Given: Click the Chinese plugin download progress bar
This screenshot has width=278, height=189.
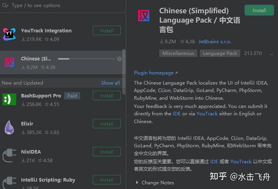Looking at the screenshot, I should [x=86, y=59].
